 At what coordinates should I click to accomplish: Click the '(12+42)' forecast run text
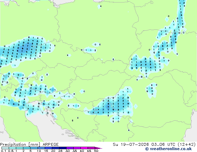tap(187, 145)
